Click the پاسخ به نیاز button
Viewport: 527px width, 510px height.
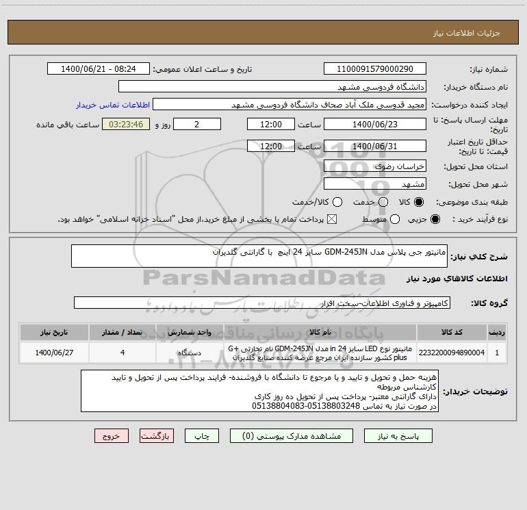coord(398,436)
